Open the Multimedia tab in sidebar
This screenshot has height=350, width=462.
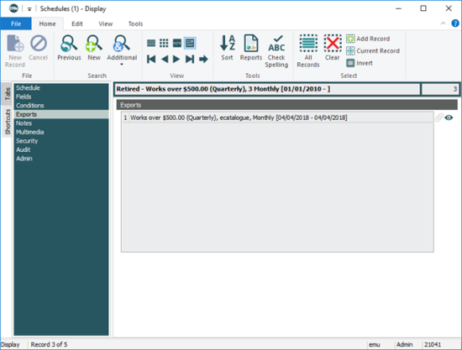(x=61, y=132)
